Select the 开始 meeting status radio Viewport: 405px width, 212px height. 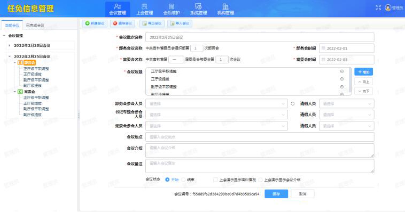click(167, 180)
